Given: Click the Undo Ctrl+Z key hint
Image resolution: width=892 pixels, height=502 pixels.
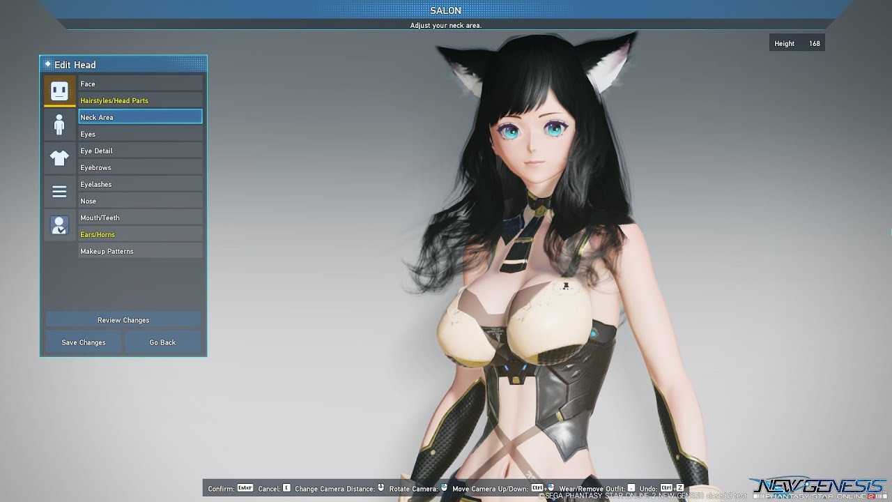Looking at the screenshot, I should tap(672, 488).
